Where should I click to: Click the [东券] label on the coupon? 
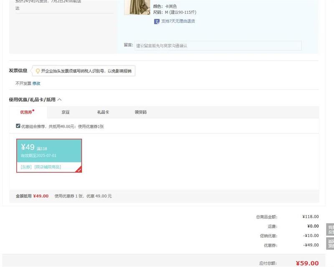26,167
